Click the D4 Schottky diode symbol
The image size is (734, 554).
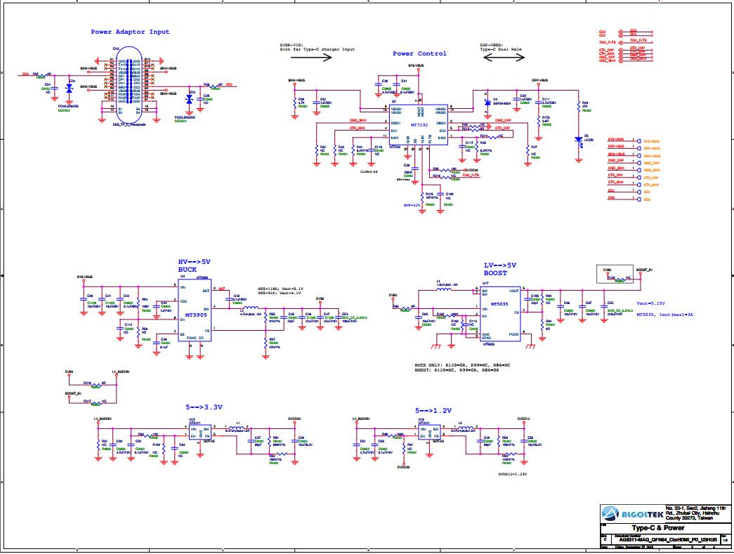(x=487, y=102)
